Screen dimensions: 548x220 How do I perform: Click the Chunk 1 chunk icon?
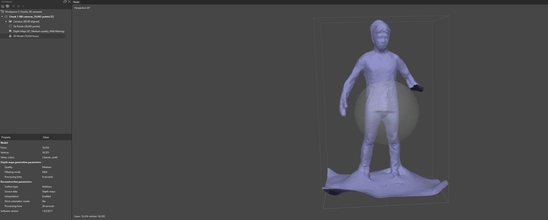pyautogui.click(x=6, y=17)
